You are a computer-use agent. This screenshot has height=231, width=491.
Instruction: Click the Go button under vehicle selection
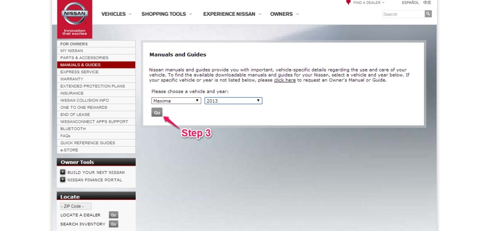157,112
